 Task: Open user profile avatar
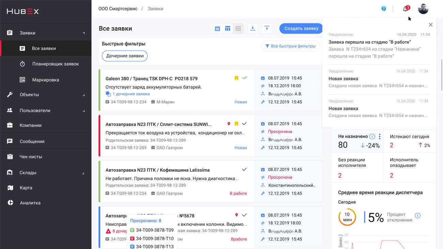[423, 9]
